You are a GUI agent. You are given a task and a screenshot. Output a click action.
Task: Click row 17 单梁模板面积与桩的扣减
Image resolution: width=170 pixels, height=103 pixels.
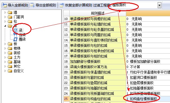[98, 56]
